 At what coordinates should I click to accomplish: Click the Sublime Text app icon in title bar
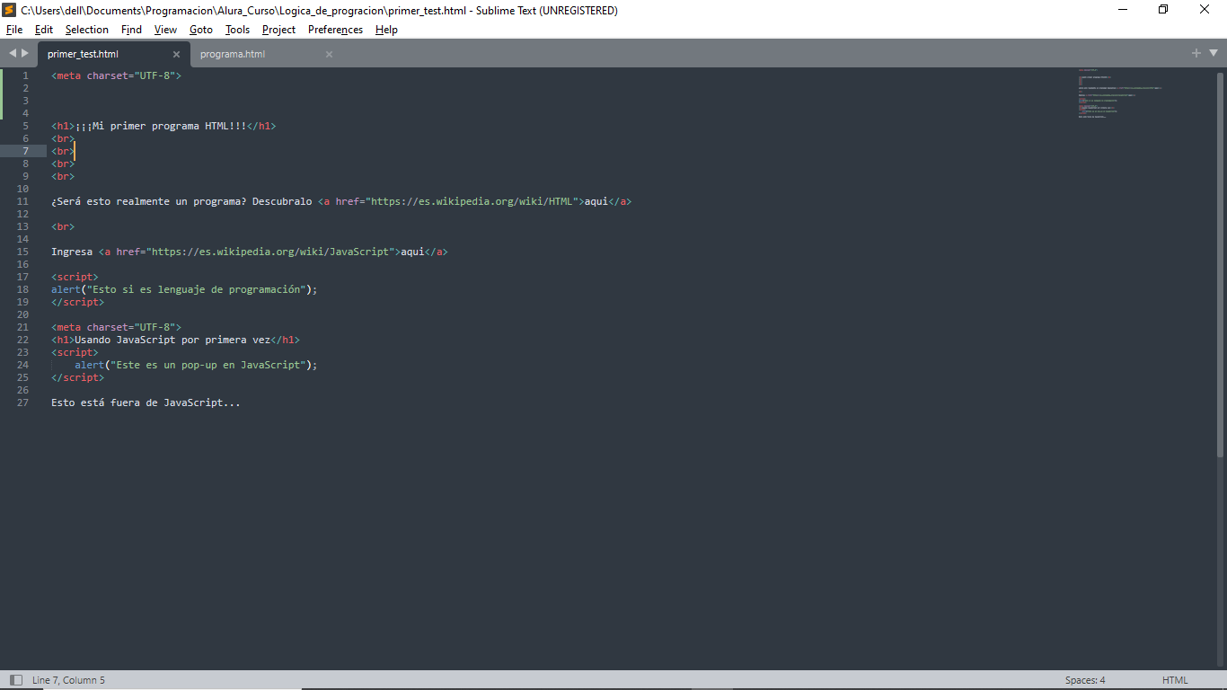tap(10, 10)
